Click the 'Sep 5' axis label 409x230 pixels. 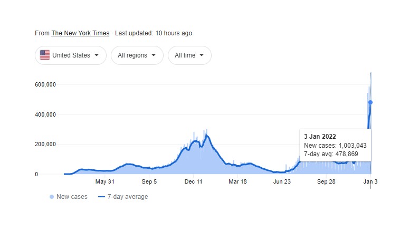[149, 181]
